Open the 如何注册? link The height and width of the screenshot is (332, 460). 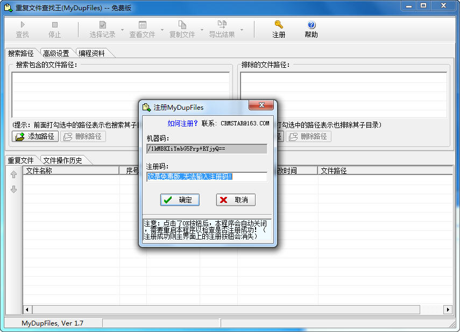pyautogui.click(x=182, y=123)
